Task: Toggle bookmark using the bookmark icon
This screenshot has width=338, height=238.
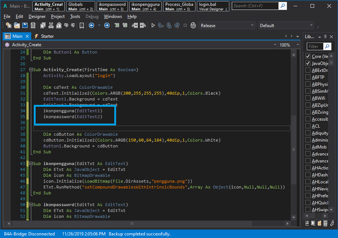Action: coord(82,25)
